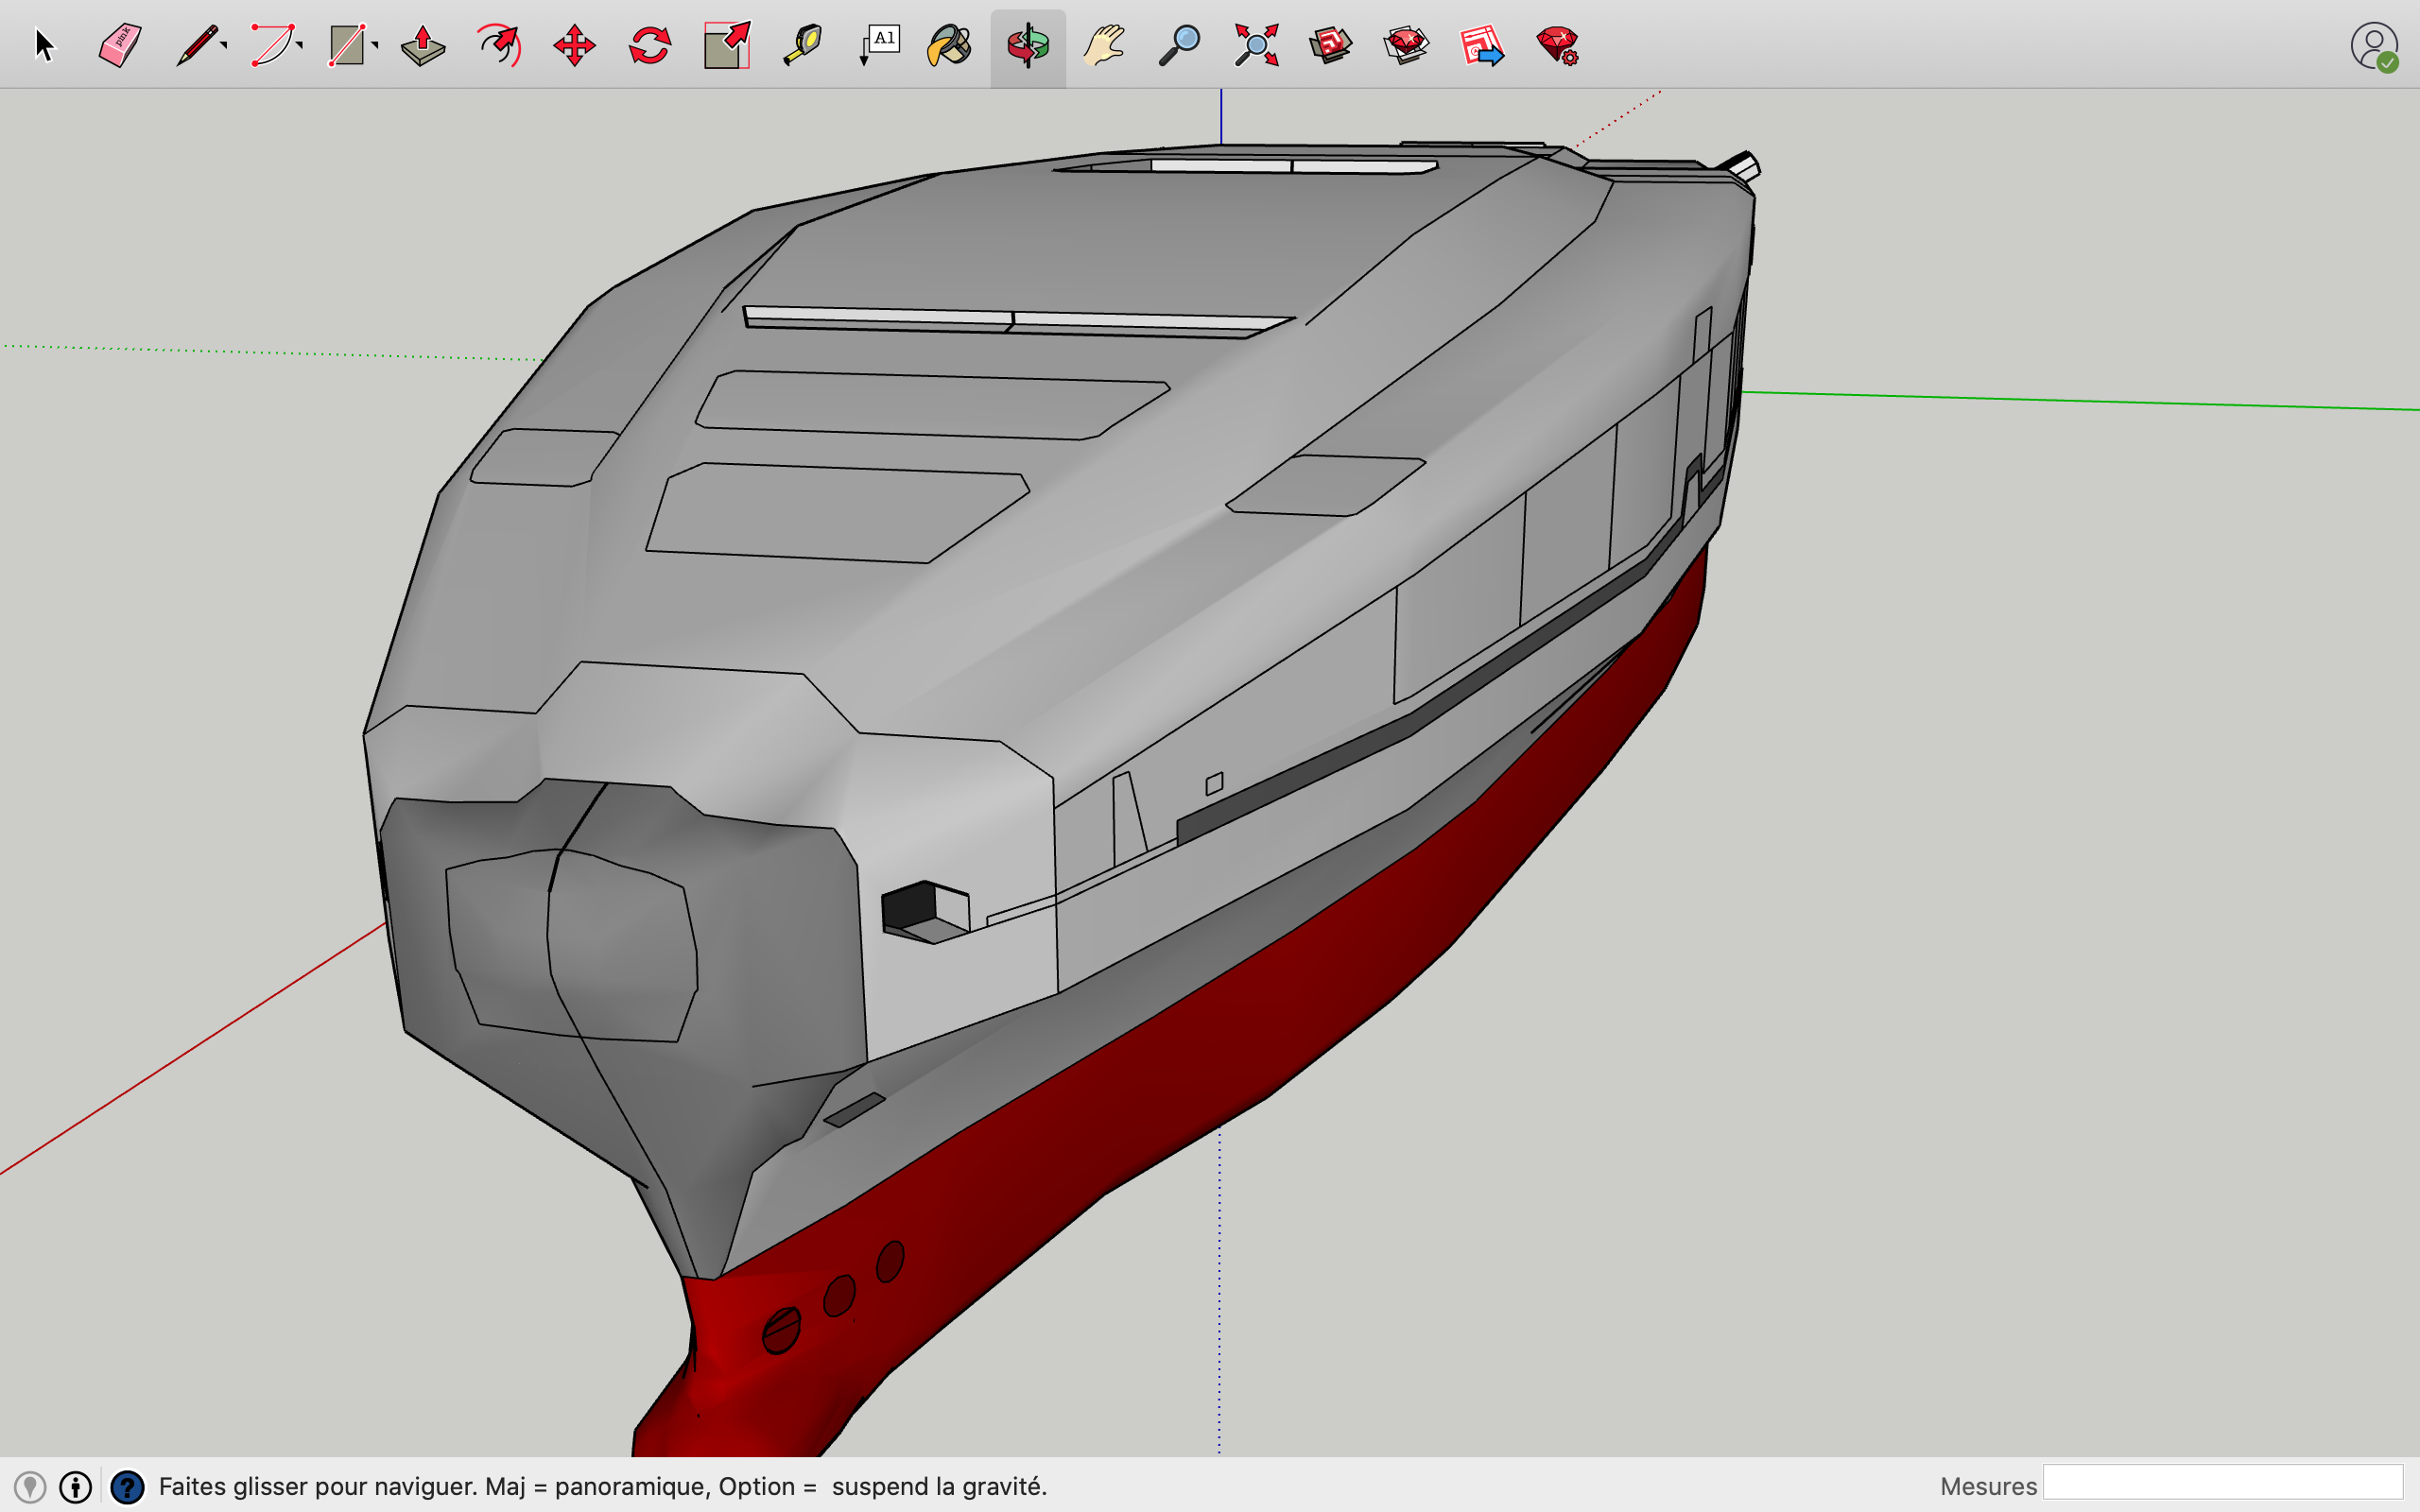Open the Extension Manager ruby icon
This screenshot has height=1512, width=2420.
(1557, 44)
